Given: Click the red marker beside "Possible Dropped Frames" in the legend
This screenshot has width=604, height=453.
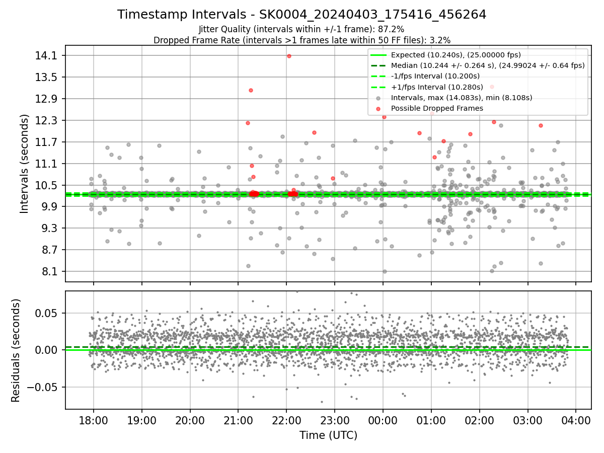Looking at the screenshot, I should coord(379,108).
